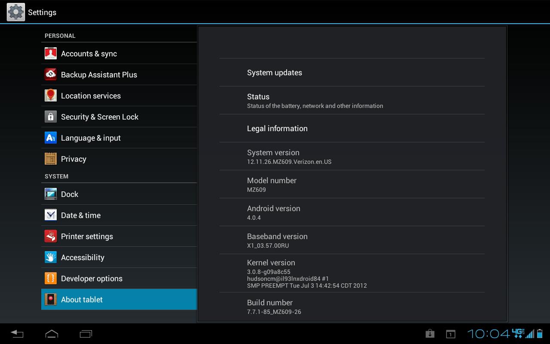Open Backup Assistant Plus
Screen dimensions: 550x344
119,74
